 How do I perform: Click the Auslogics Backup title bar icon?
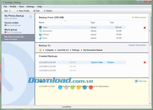click(3, 2)
